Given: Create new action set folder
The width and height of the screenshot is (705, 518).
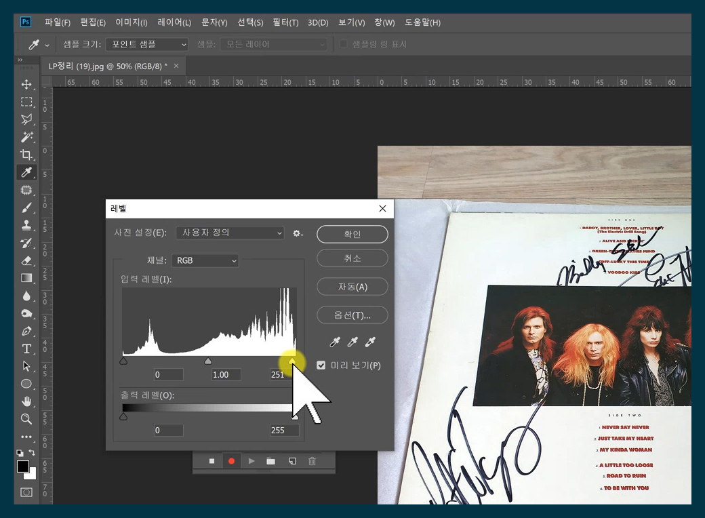Looking at the screenshot, I should [270, 461].
